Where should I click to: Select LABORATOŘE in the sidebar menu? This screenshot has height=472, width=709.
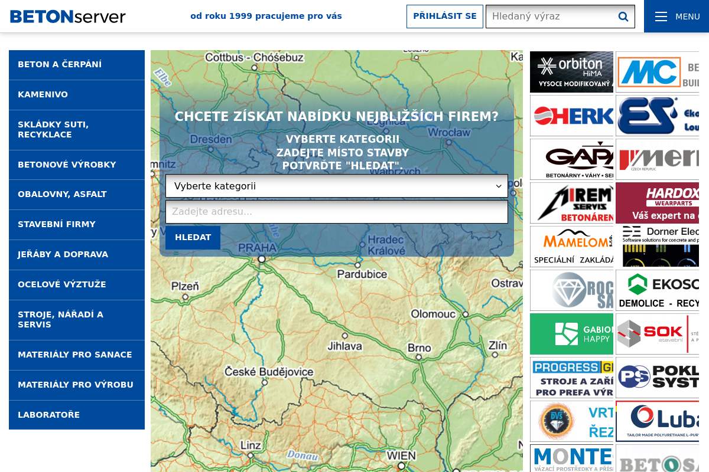[77, 415]
